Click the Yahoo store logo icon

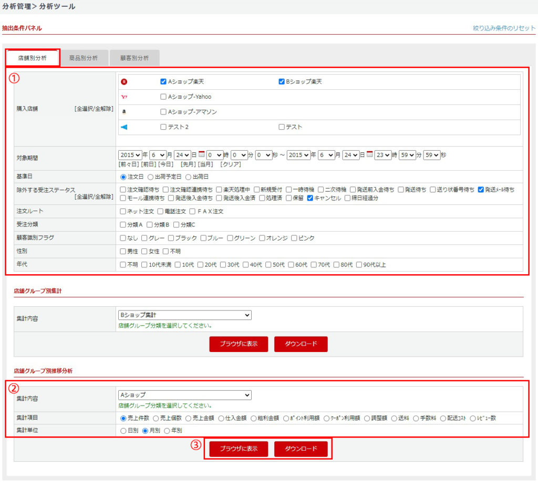(124, 97)
